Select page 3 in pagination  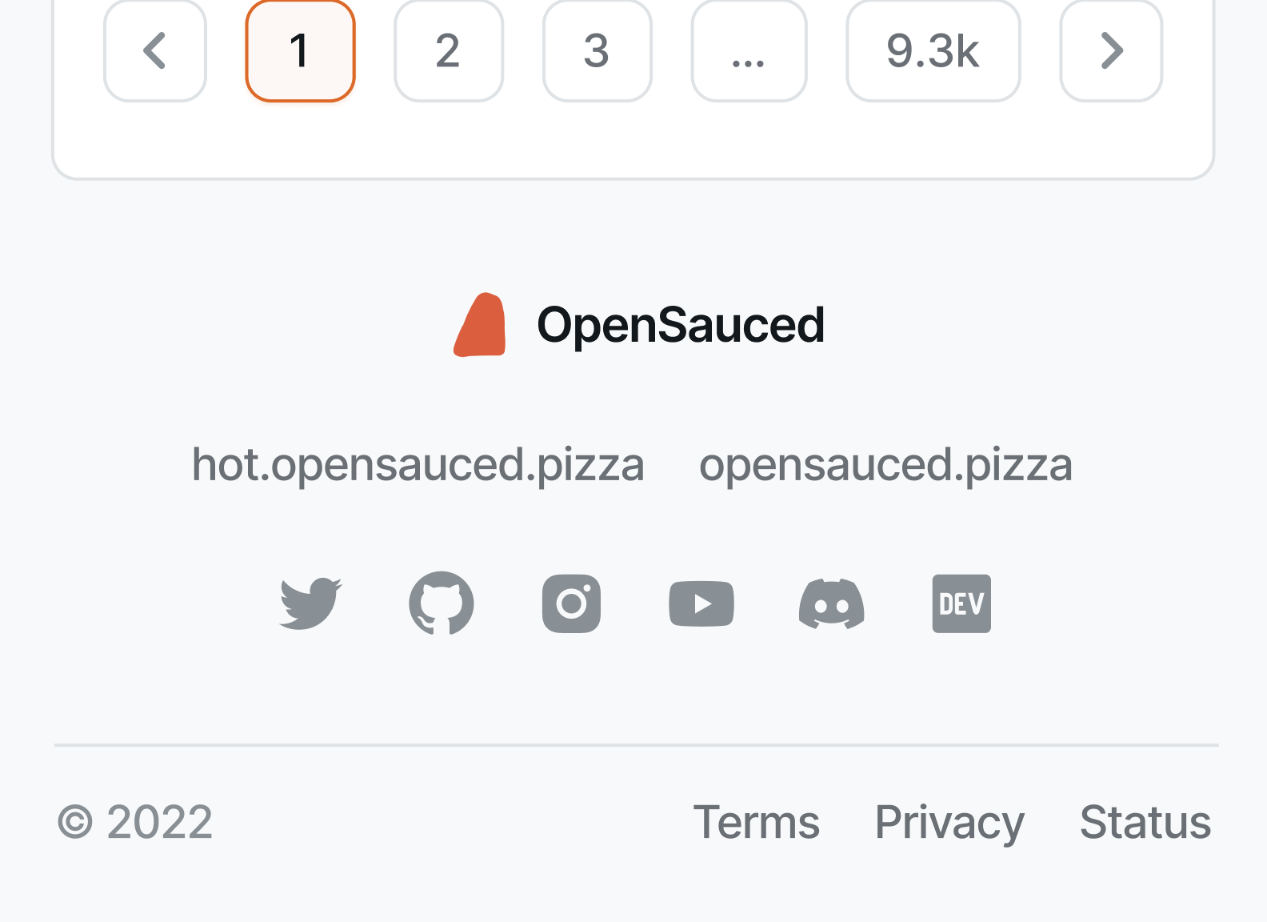click(597, 51)
